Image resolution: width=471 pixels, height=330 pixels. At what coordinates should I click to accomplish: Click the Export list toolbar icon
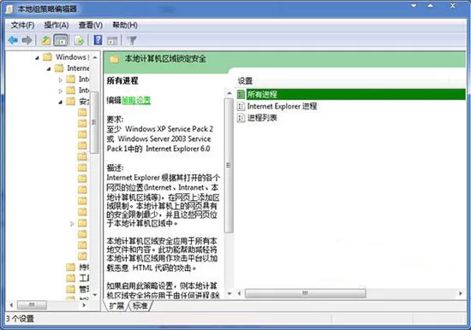tap(80, 40)
